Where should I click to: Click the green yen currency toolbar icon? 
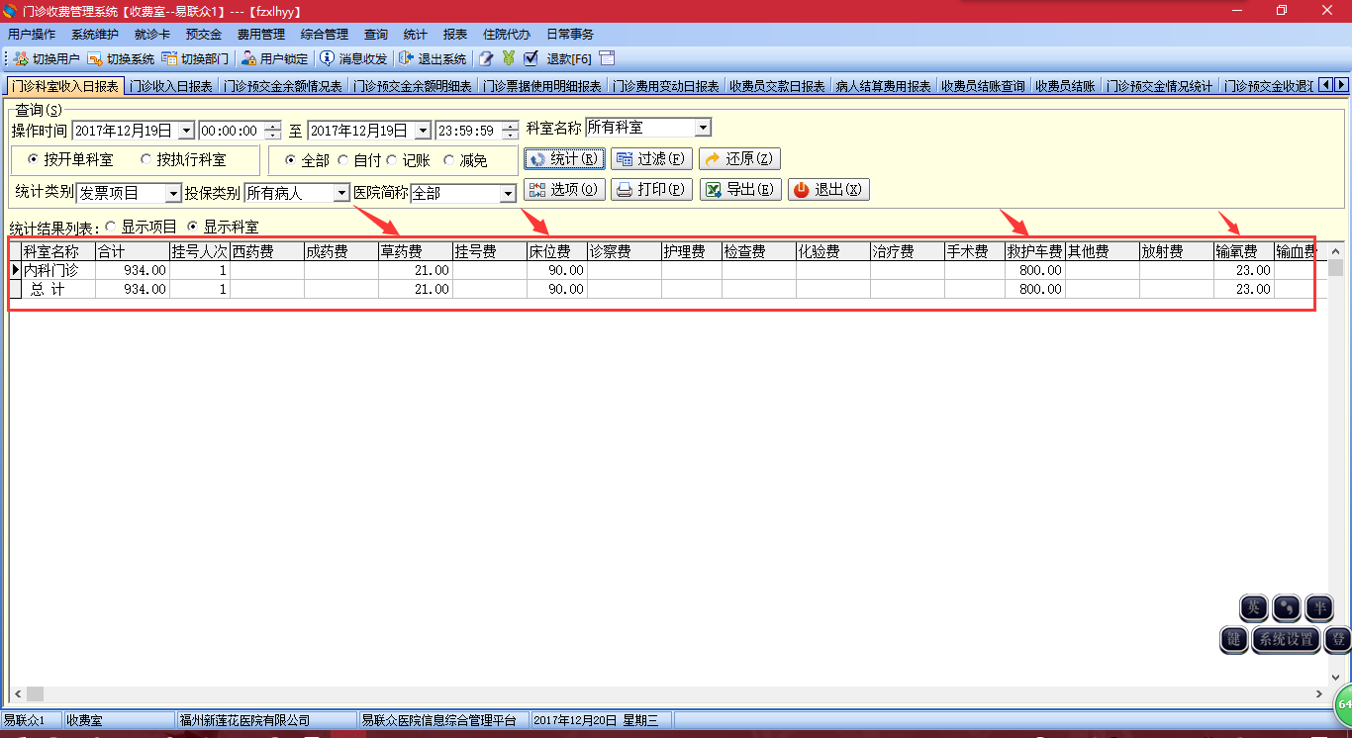509,58
